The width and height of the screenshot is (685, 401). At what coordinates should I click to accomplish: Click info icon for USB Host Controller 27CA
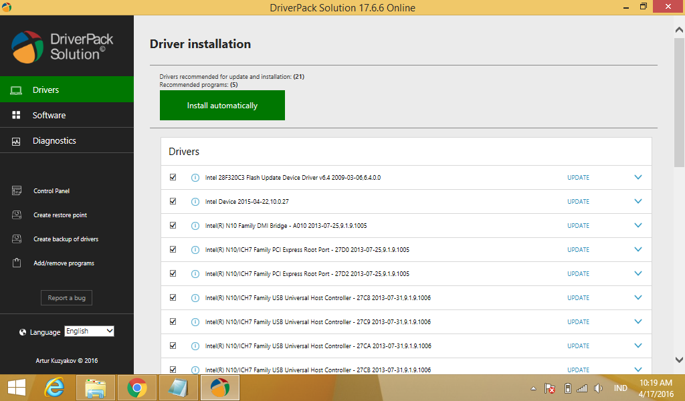coord(195,346)
